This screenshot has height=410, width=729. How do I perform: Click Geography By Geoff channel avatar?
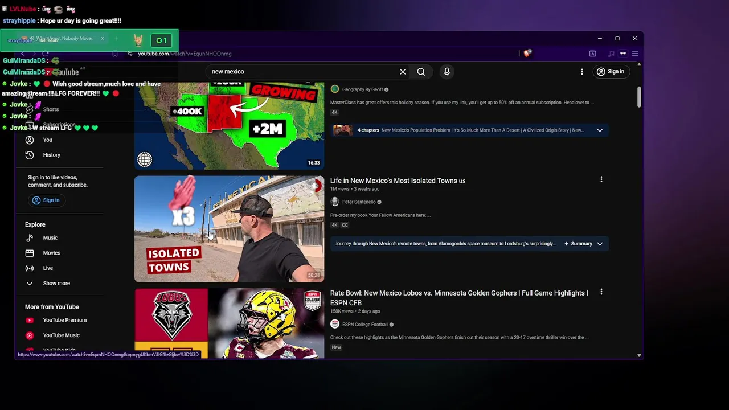click(x=335, y=89)
